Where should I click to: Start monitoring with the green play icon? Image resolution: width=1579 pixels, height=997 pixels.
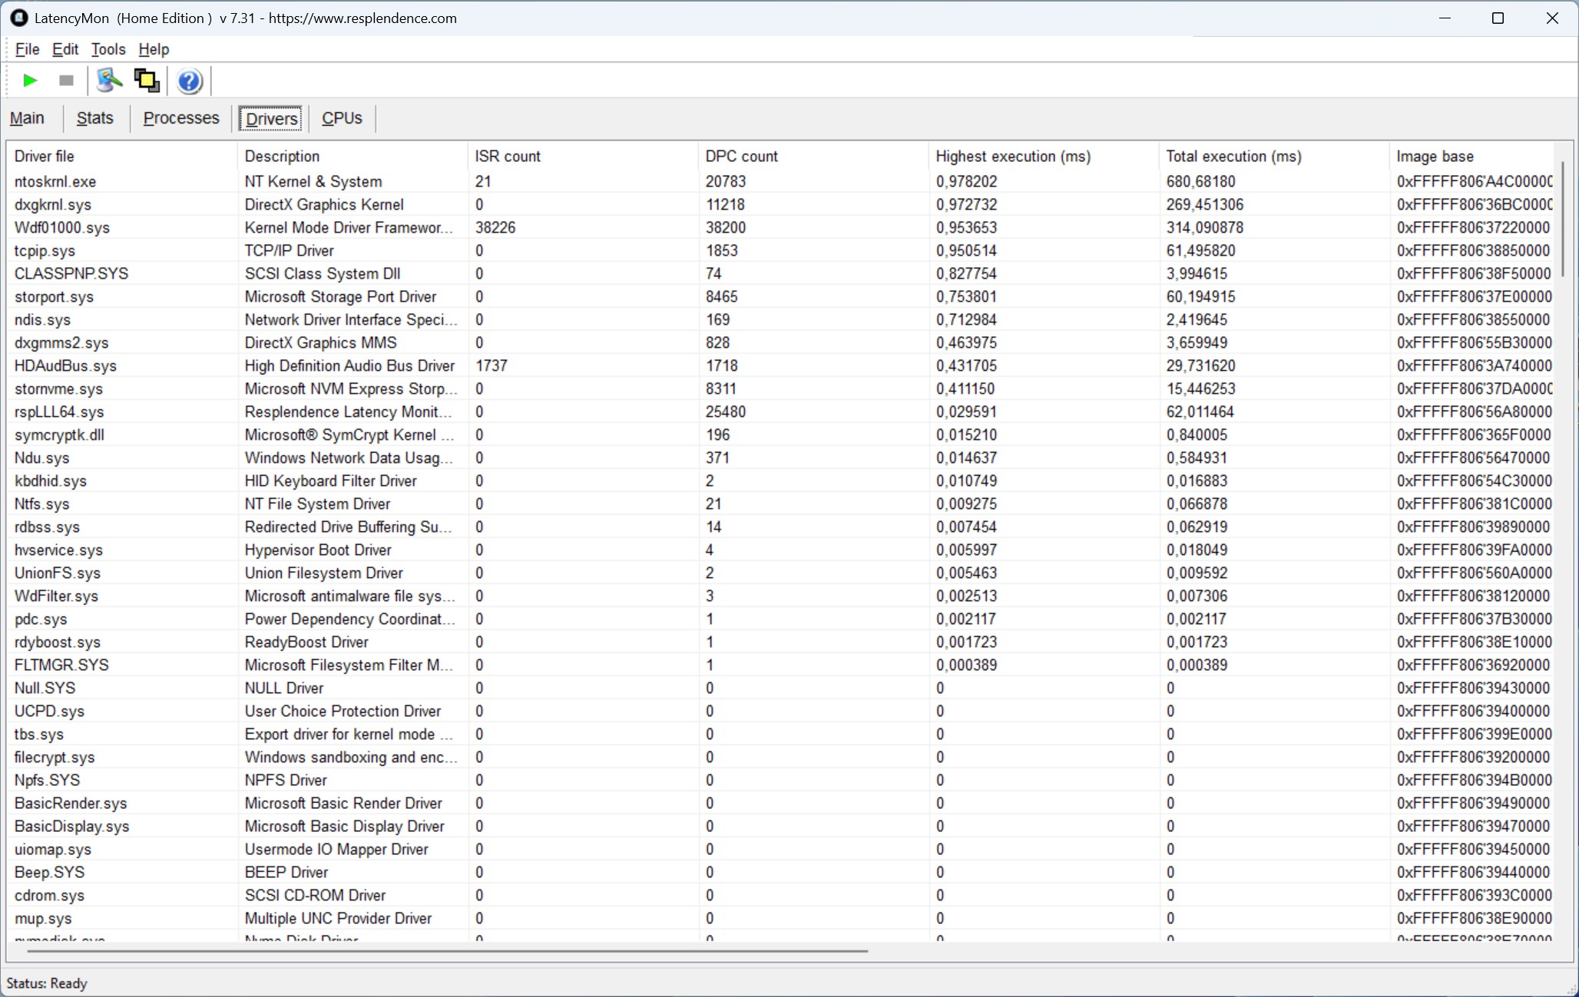[30, 81]
